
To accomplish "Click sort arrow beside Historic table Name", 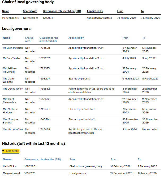I will [x=11, y=159].
